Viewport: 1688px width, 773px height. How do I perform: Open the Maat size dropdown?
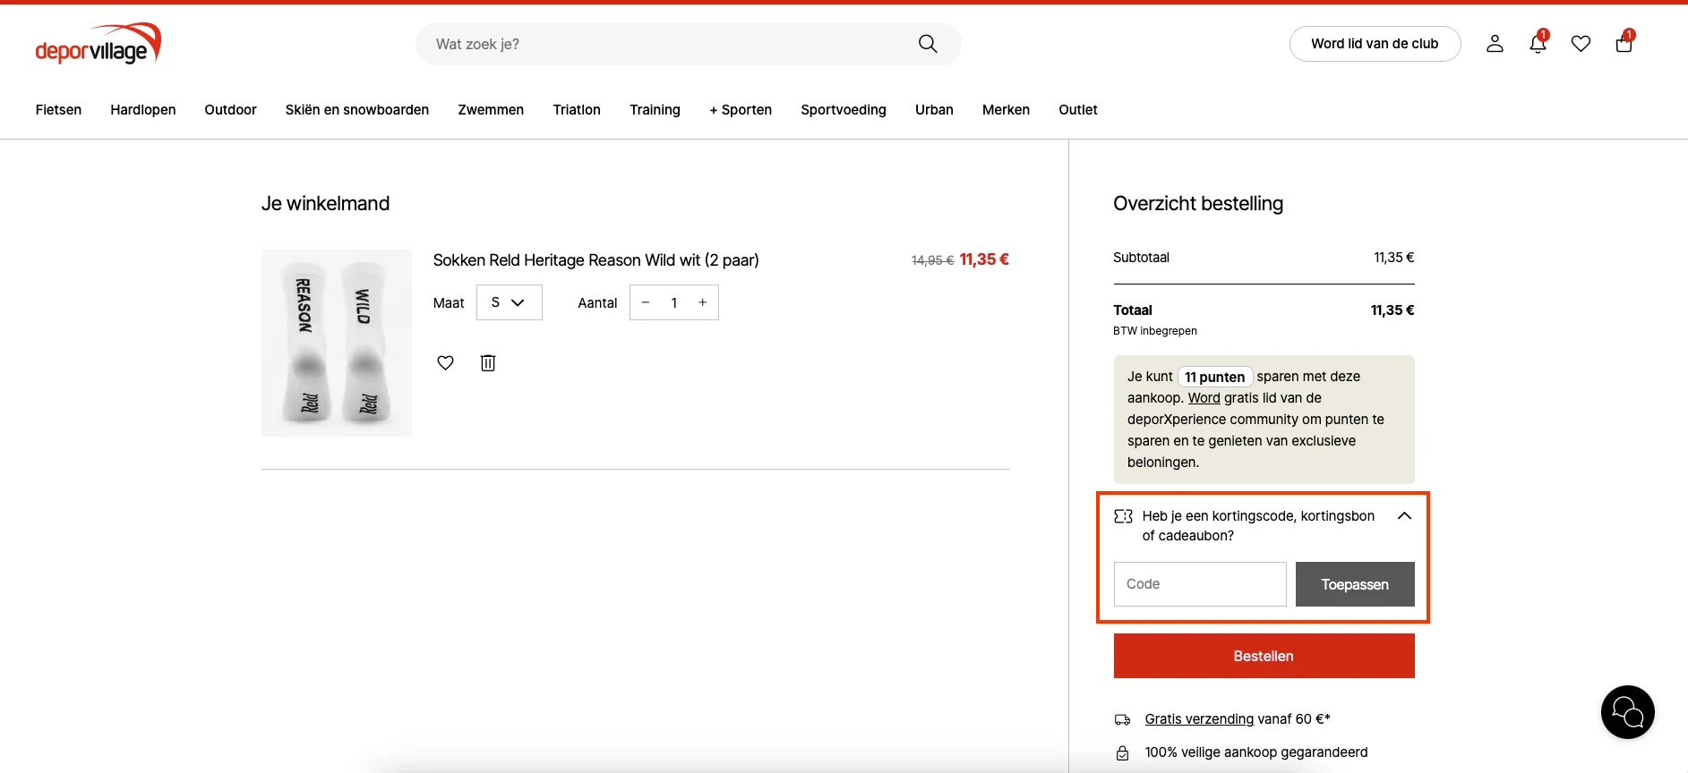[x=510, y=302]
